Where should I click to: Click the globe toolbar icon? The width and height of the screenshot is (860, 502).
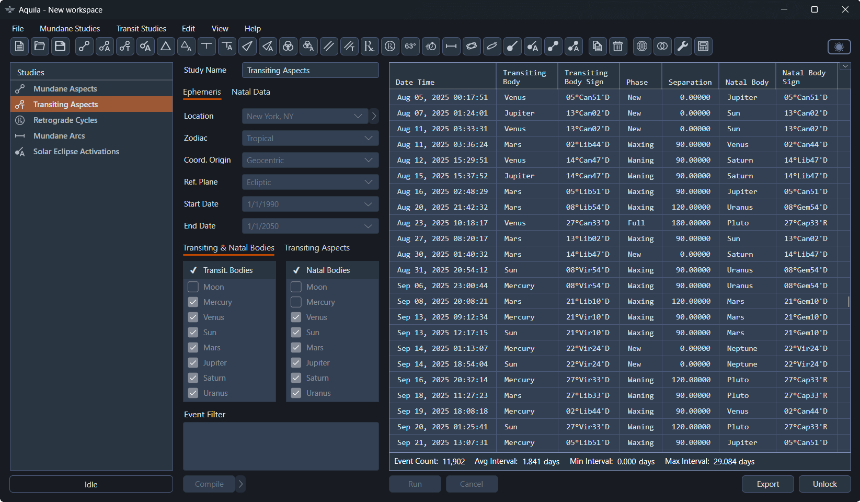(x=642, y=47)
